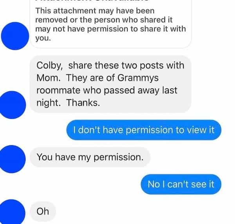235x224 pixels.
Task: Click 'Thanks.' at the end of the message
Action: pyautogui.click(x=83, y=103)
